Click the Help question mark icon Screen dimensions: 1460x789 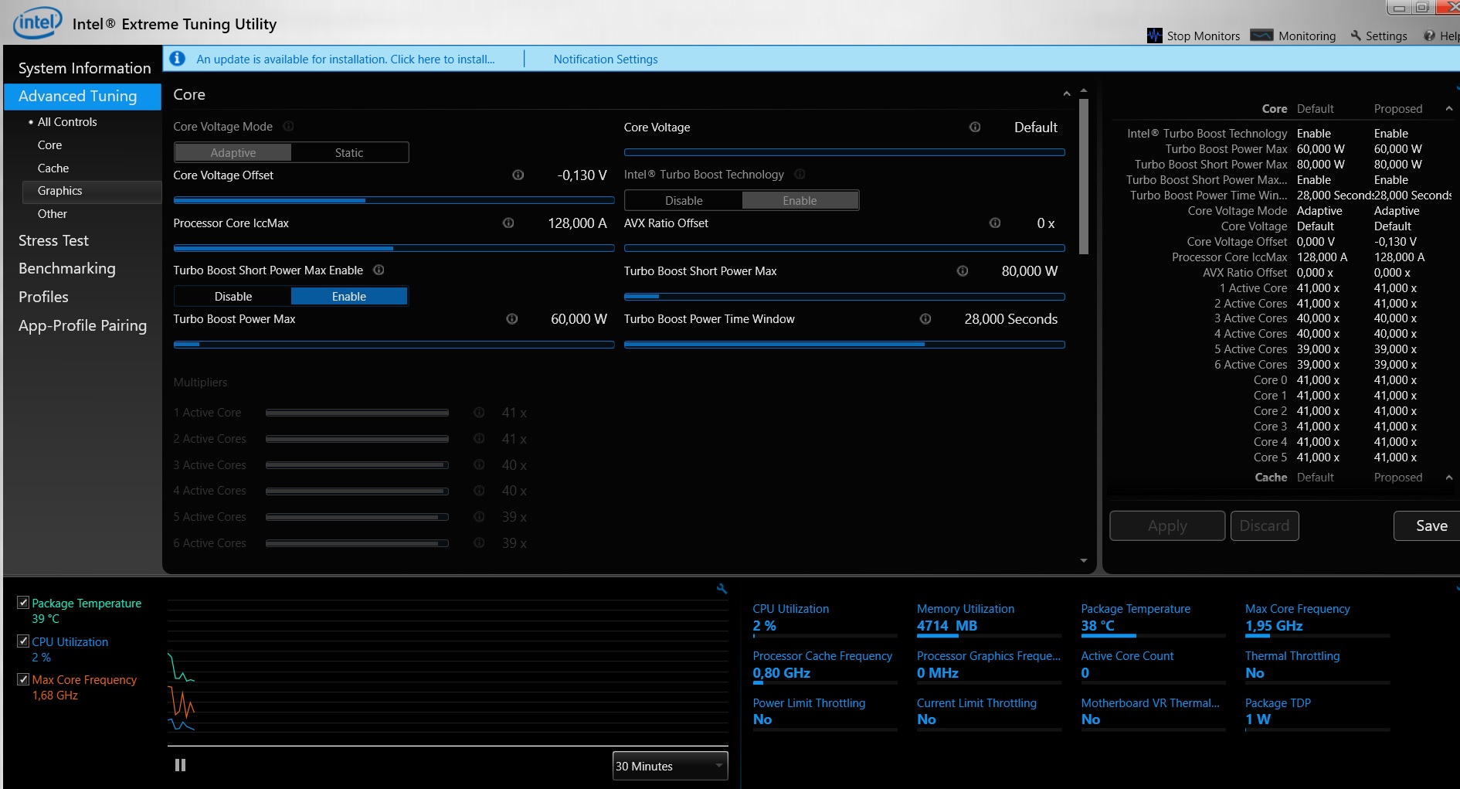coord(1429,36)
